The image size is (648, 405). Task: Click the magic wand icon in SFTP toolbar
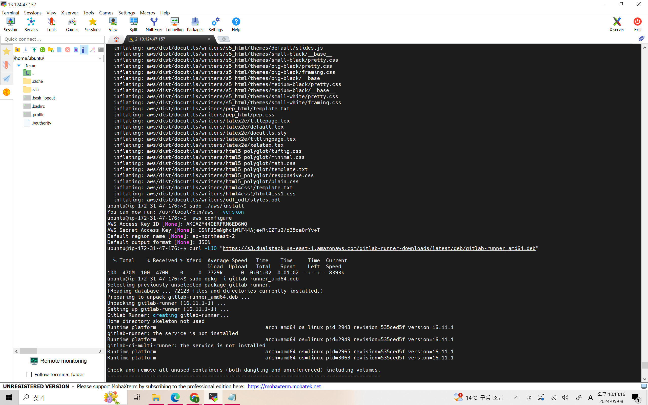[x=93, y=50]
